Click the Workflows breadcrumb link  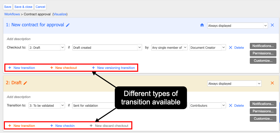(x=12, y=14)
